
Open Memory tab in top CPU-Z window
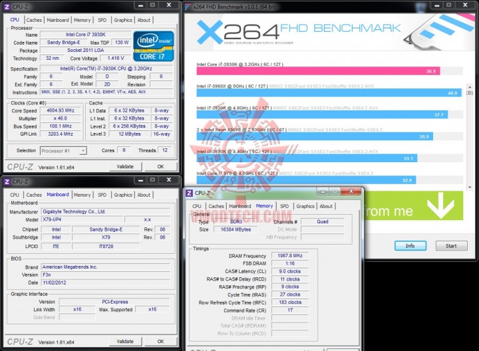pyautogui.click(x=82, y=20)
